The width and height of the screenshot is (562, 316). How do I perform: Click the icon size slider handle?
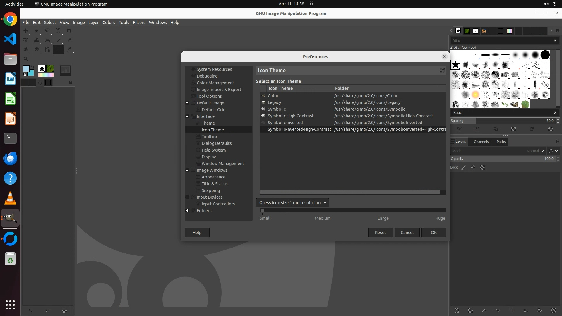point(262,210)
